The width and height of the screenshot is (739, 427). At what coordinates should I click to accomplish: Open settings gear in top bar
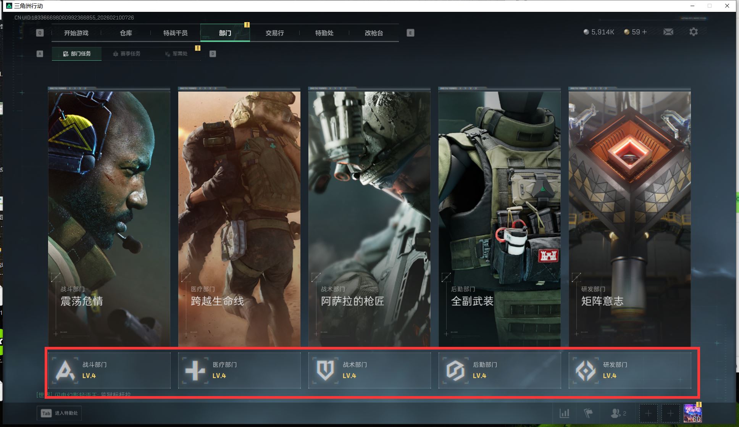tap(693, 32)
